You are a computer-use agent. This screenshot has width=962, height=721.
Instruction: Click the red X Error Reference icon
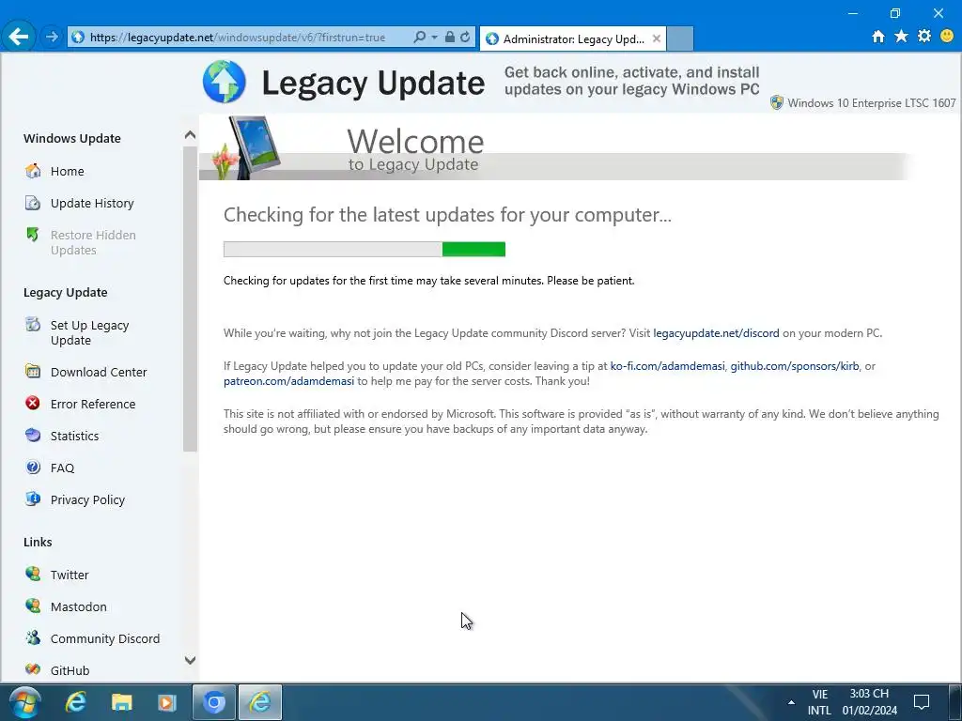pos(33,403)
